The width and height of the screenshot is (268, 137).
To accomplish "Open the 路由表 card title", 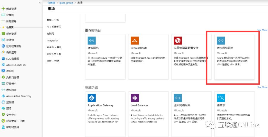I will point(221,105).
